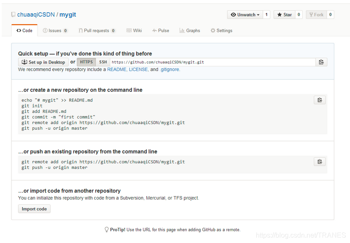Click Set up in Desktop button
Image resolution: width=350 pixels, height=243 pixels.
[x=43, y=62]
